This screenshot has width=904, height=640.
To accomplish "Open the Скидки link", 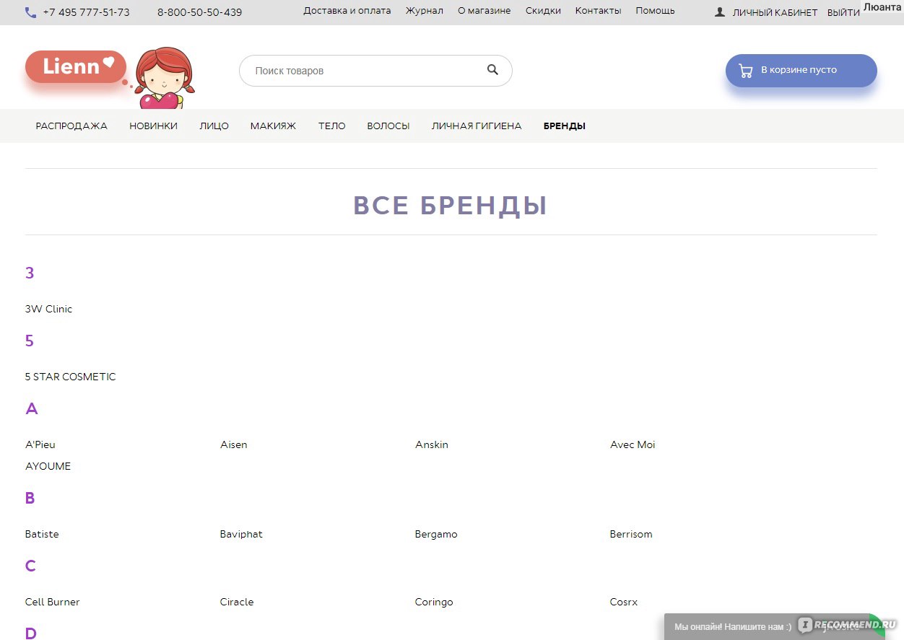I will pyautogui.click(x=543, y=11).
